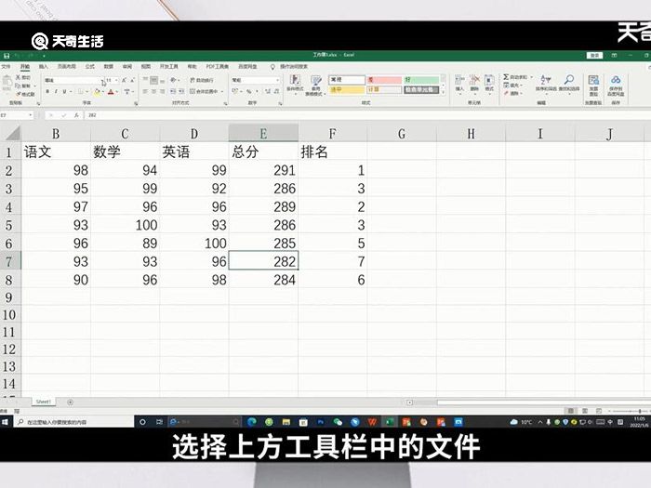Screen dimensions: 651x488
Task: Open the number format dropdown
Action: (x=277, y=80)
